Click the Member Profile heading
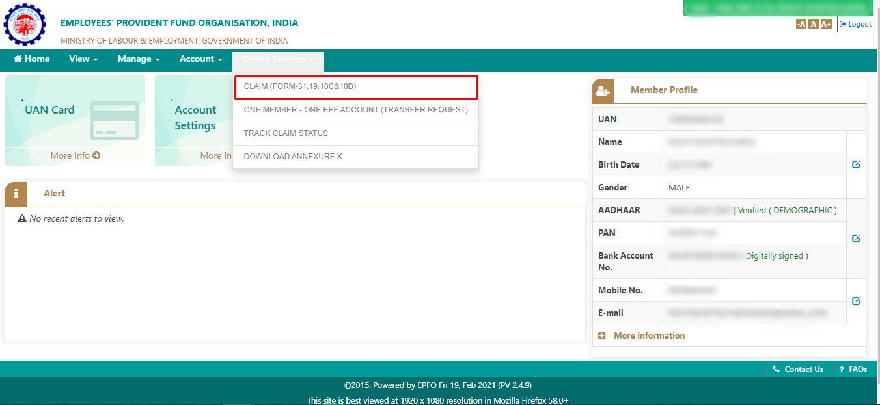 [664, 90]
